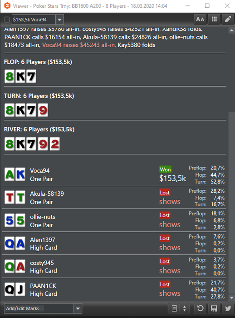This screenshot has width=235, height=318.
Task: Click the green Won badge for Voca94
Action: pyautogui.click(x=165, y=169)
